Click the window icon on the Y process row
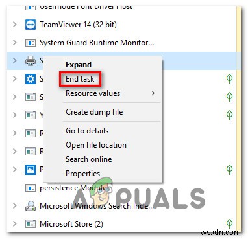The width and height of the screenshot is (248, 239). click(x=31, y=115)
